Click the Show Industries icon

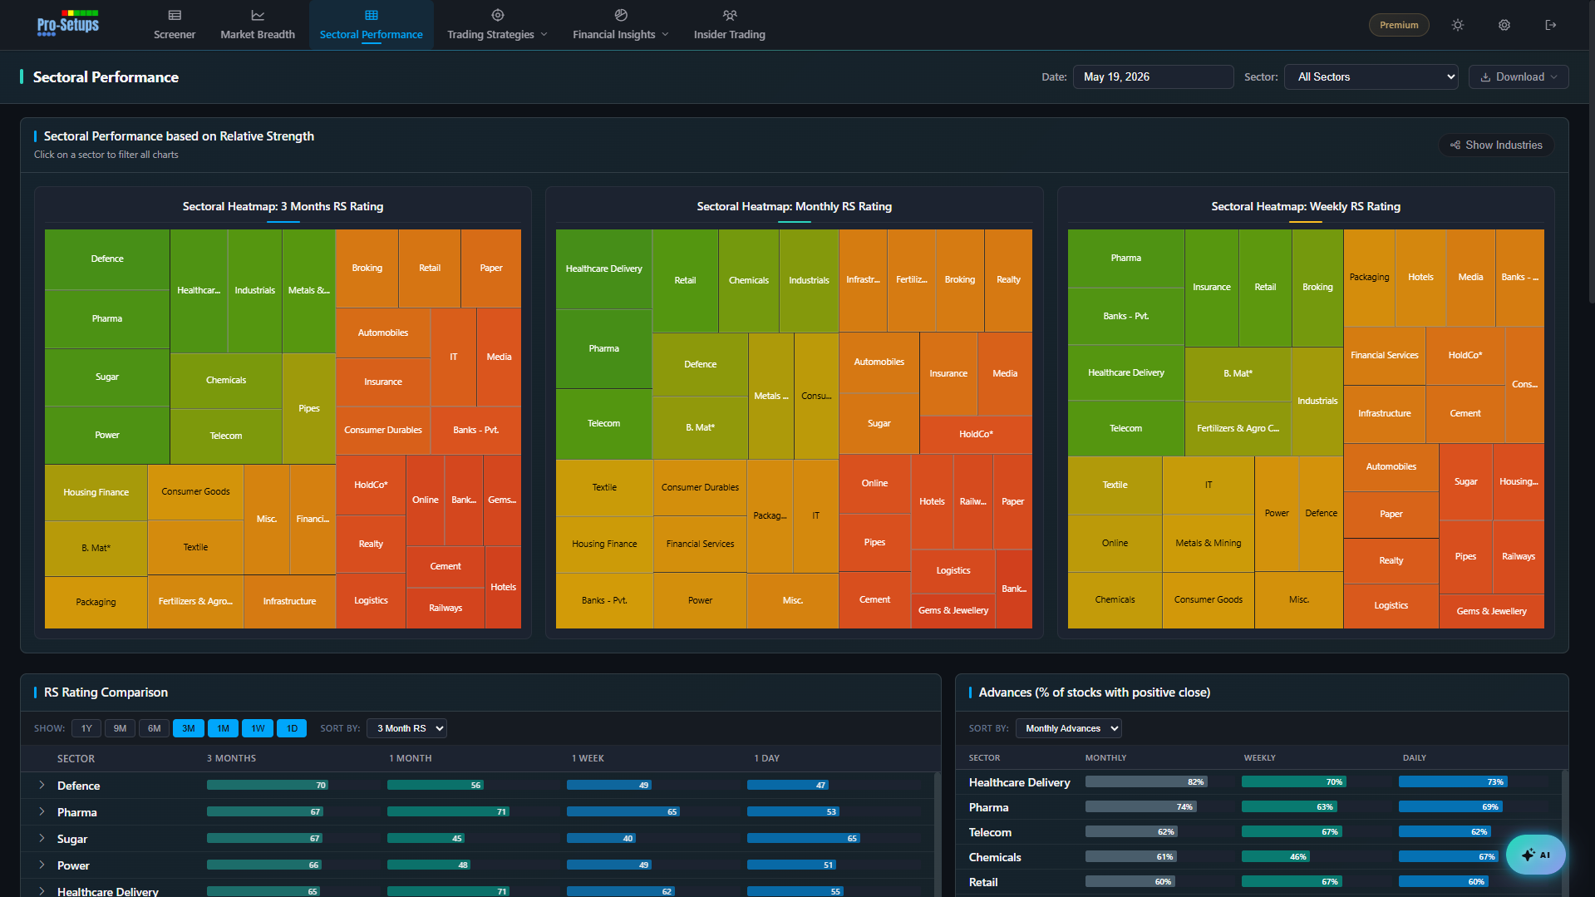[x=1455, y=145]
